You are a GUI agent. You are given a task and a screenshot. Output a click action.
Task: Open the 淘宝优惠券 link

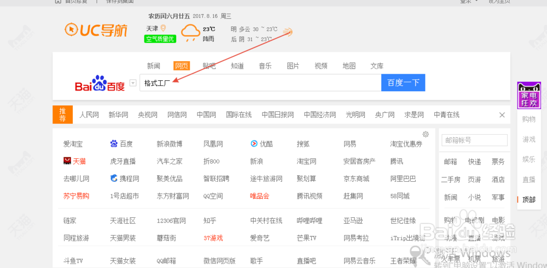[406, 144]
